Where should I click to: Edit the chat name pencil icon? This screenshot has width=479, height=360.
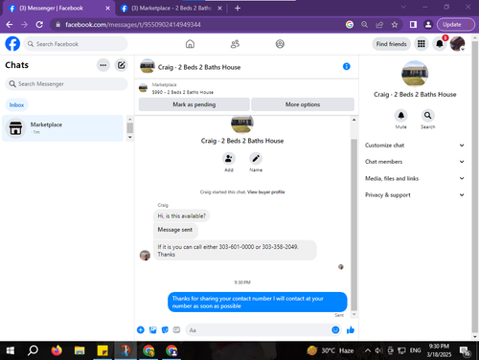tap(256, 158)
